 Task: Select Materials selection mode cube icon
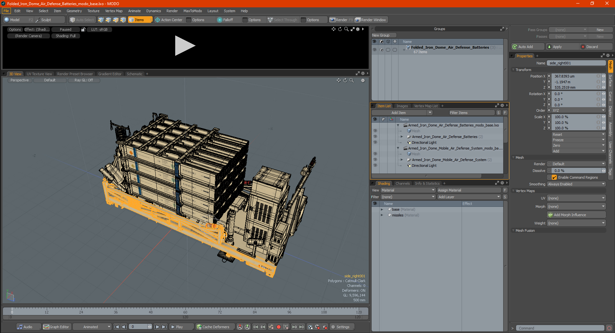123,20
